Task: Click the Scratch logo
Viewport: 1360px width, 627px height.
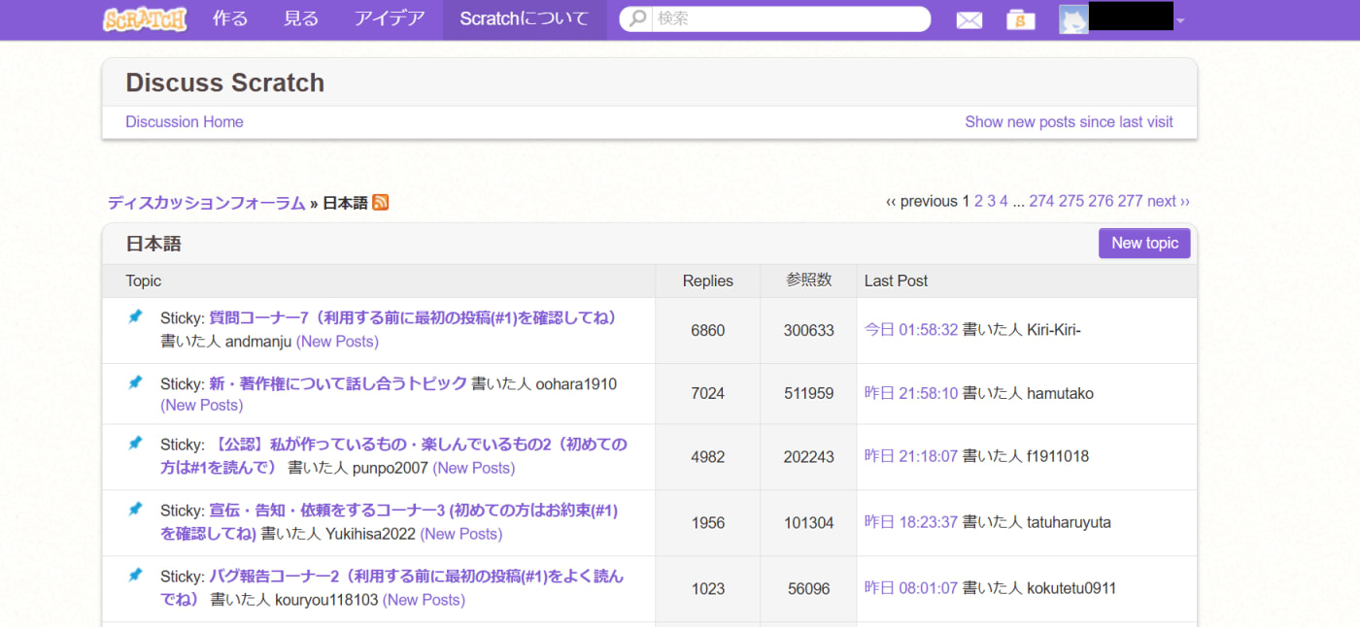Action: [145, 19]
